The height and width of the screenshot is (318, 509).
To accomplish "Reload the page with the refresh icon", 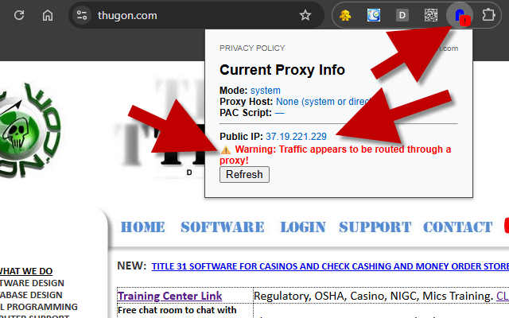I will [x=19, y=15].
